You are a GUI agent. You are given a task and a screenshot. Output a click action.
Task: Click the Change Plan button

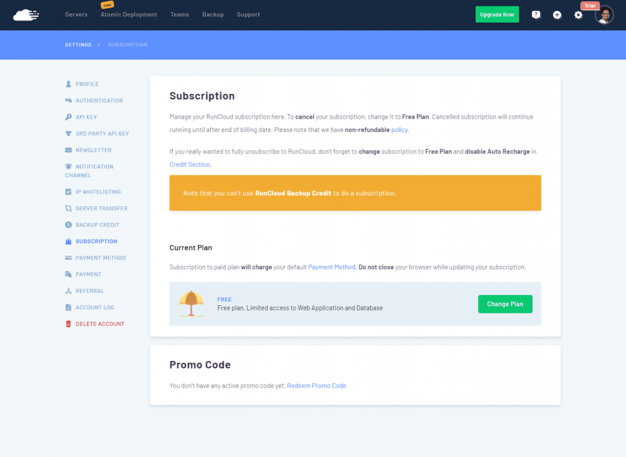505,304
